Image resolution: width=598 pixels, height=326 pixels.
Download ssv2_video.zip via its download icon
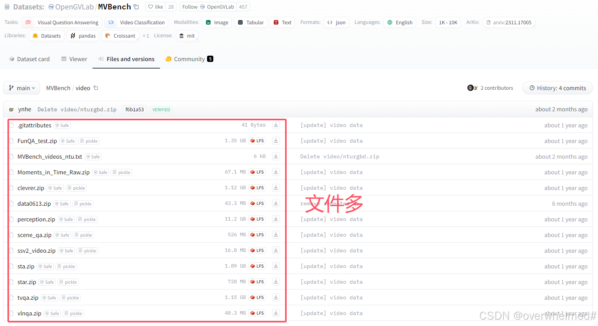click(x=276, y=250)
